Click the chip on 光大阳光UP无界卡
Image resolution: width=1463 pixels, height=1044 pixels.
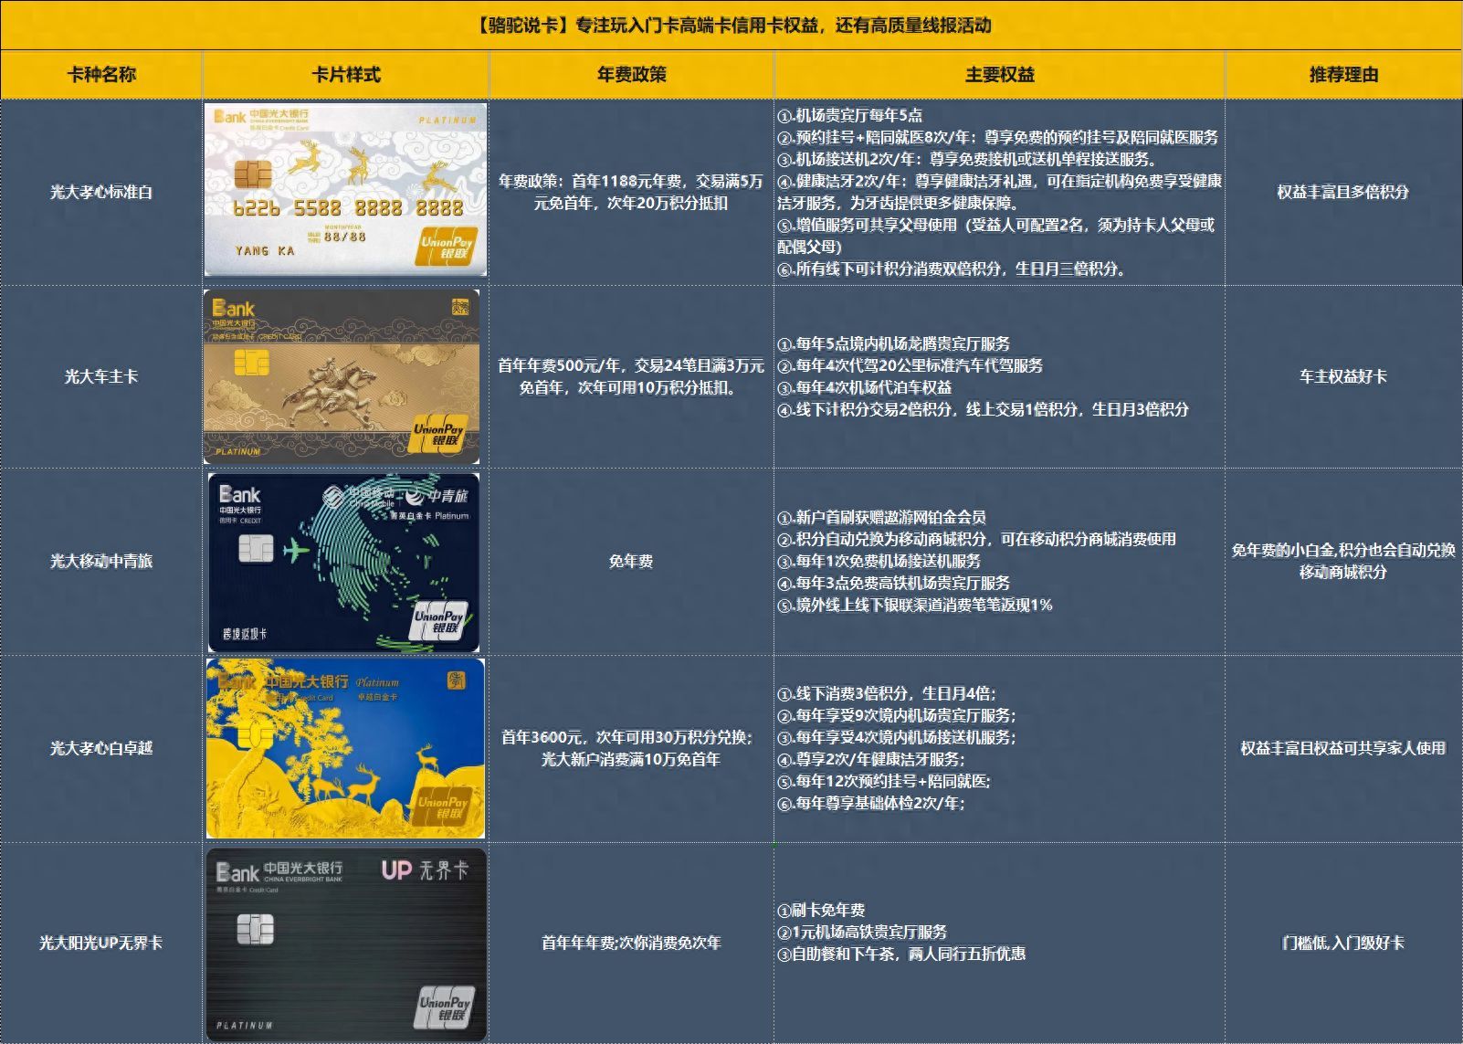(x=258, y=930)
